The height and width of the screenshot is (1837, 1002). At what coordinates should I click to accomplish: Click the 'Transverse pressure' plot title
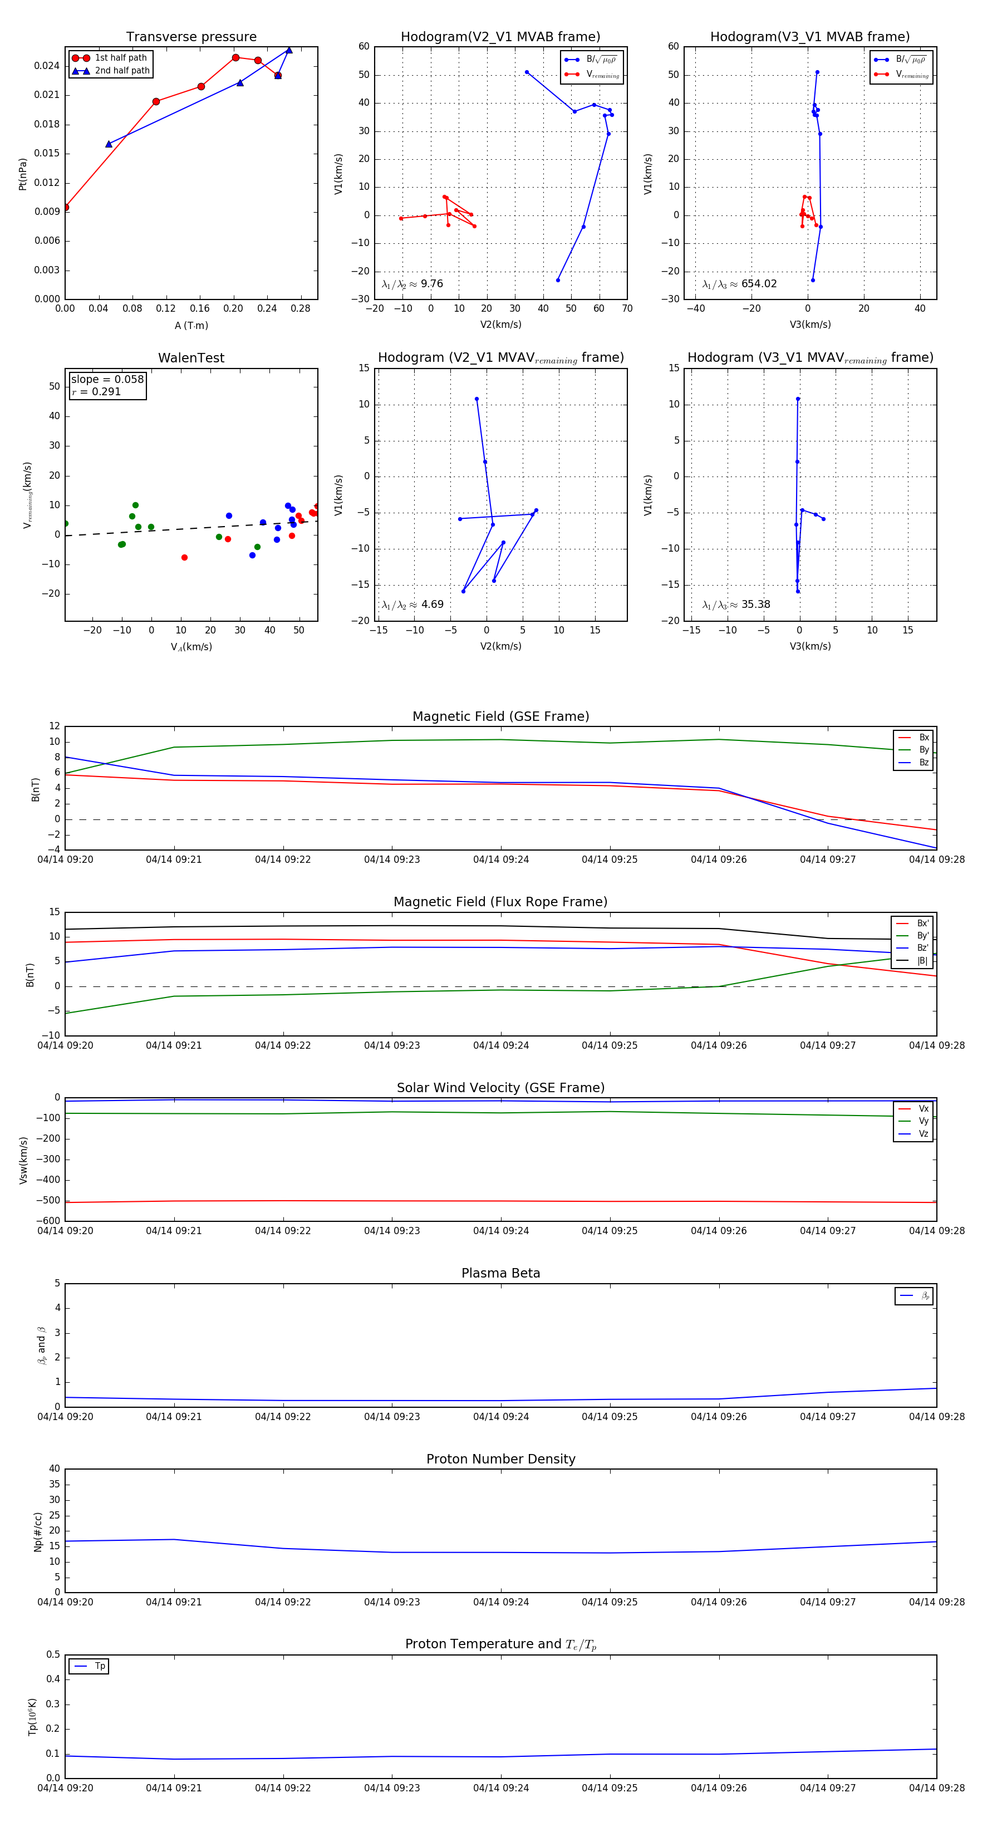(191, 36)
